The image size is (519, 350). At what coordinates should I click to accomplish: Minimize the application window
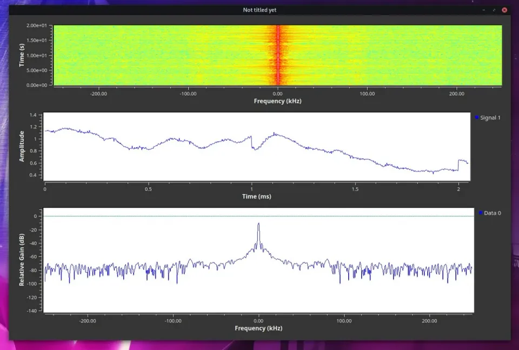click(483, 9)
